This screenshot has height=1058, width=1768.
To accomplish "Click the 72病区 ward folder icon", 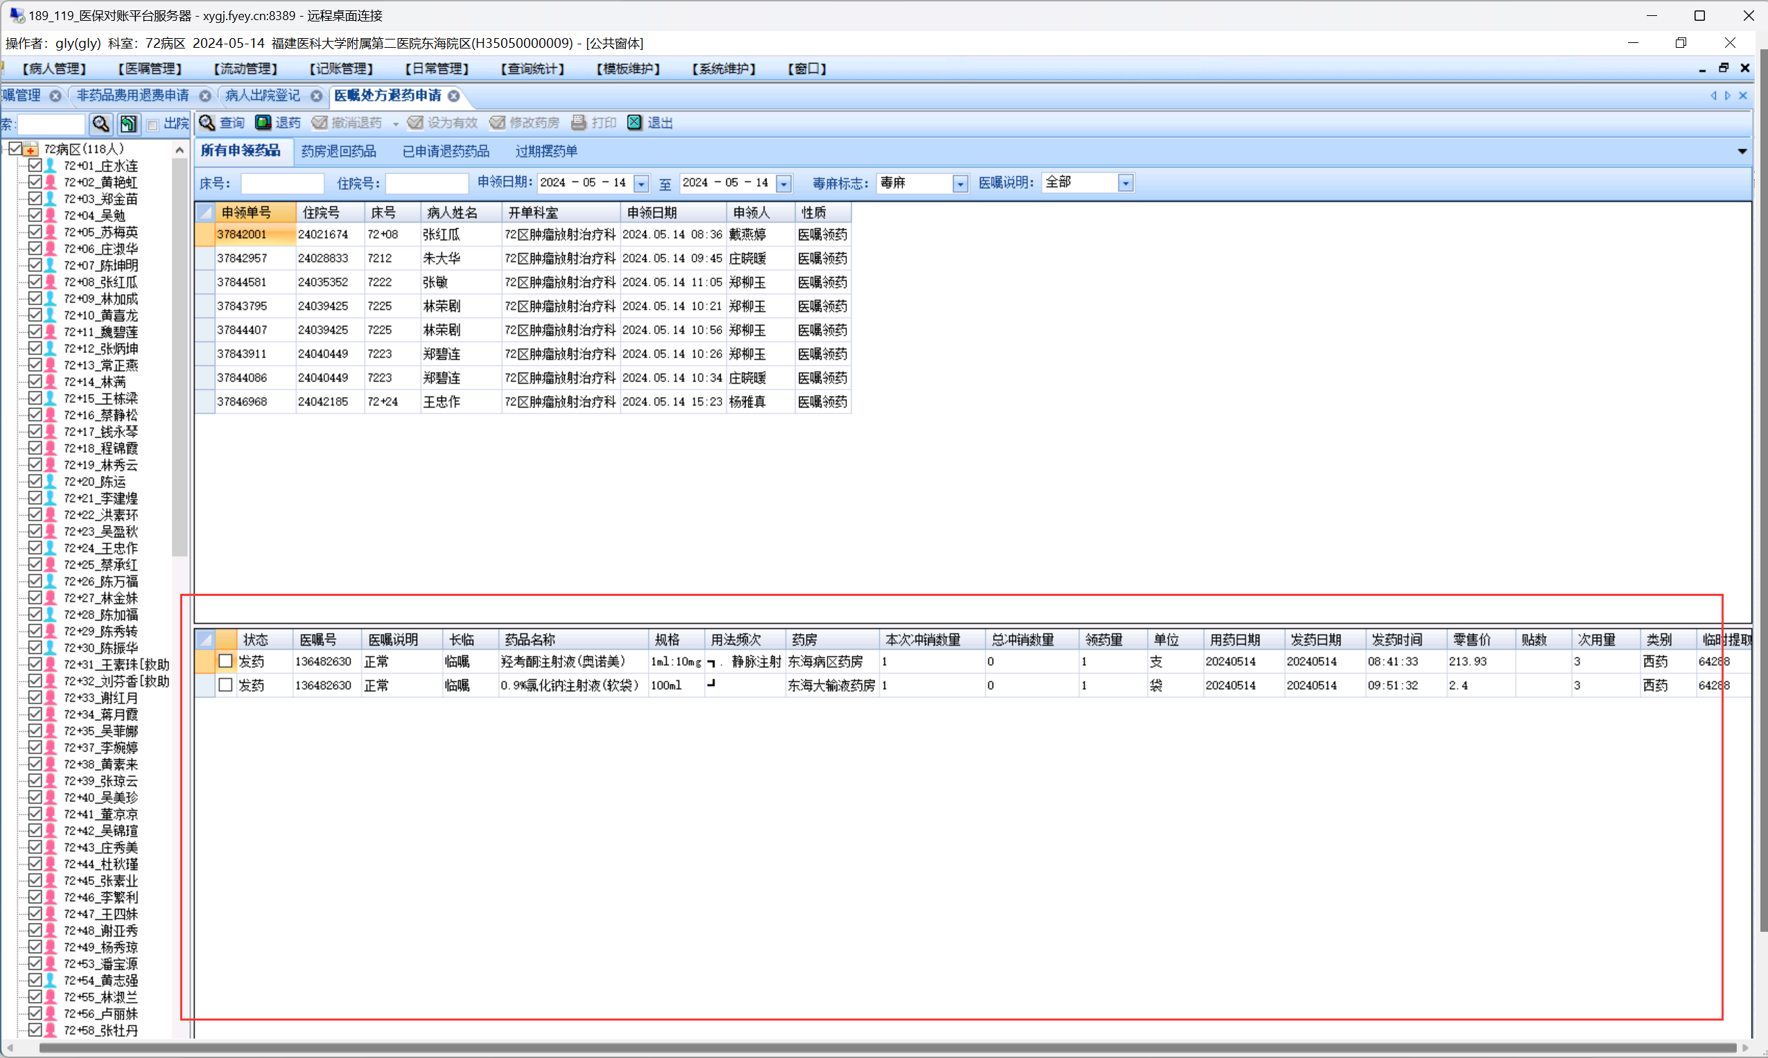I will 30,149.
